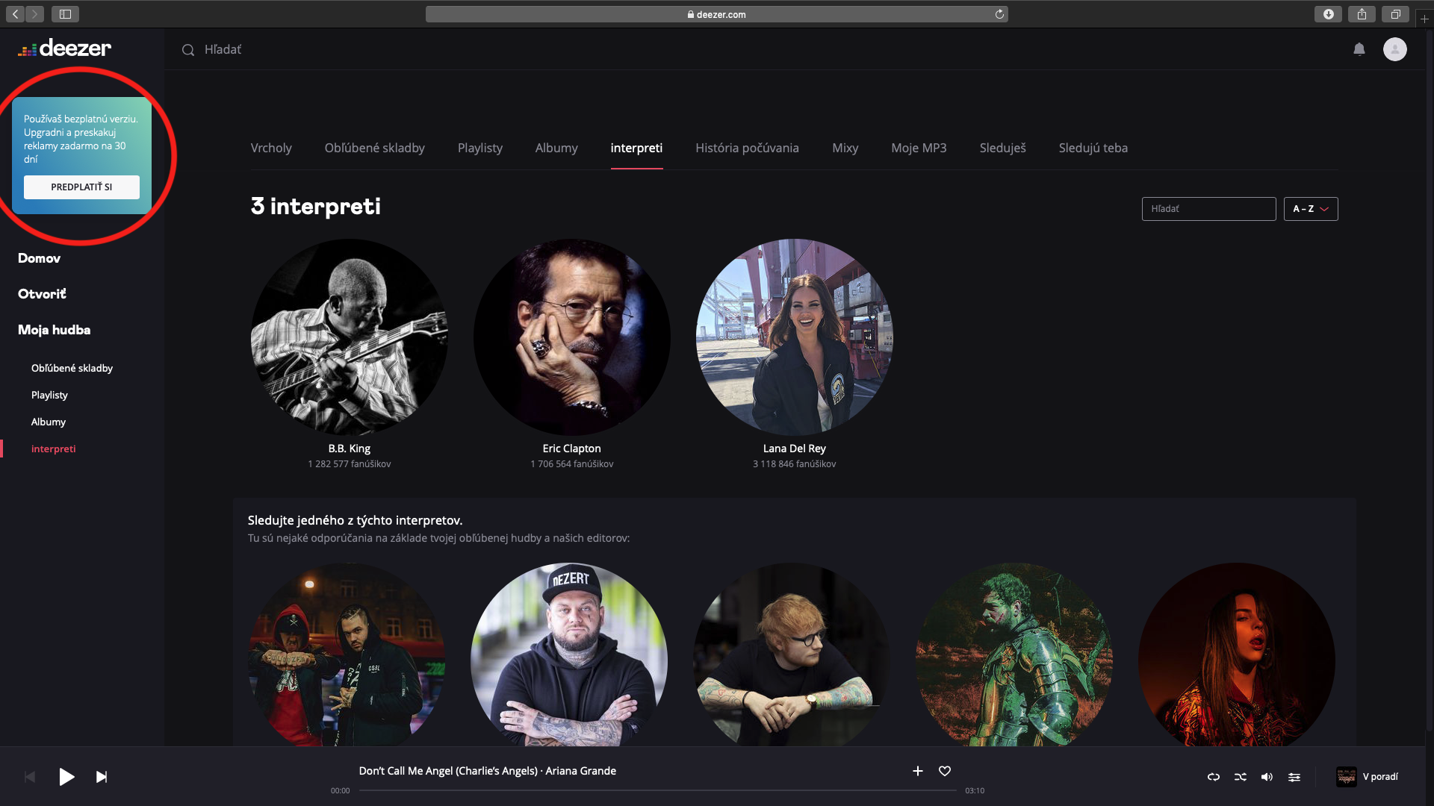Image resolution: width=1434 pixels, height=806 pixels.
Task: Open recommended red-haired artist with glasses
Action: click(x=792, y=655)
